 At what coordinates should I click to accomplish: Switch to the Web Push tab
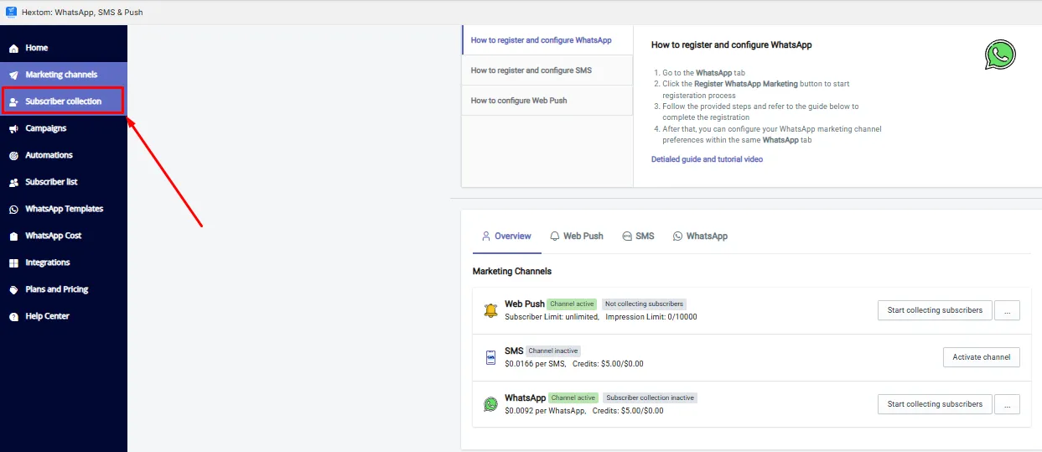coord(577,236)
